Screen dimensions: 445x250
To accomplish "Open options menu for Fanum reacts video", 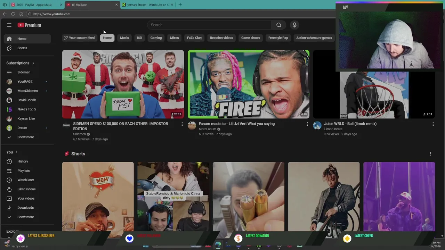I will pyautogui.click(x=307, y=124).
